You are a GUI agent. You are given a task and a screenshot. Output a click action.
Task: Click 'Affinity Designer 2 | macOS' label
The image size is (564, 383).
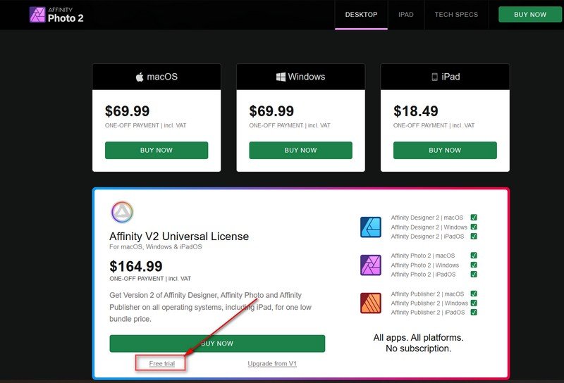427,218
